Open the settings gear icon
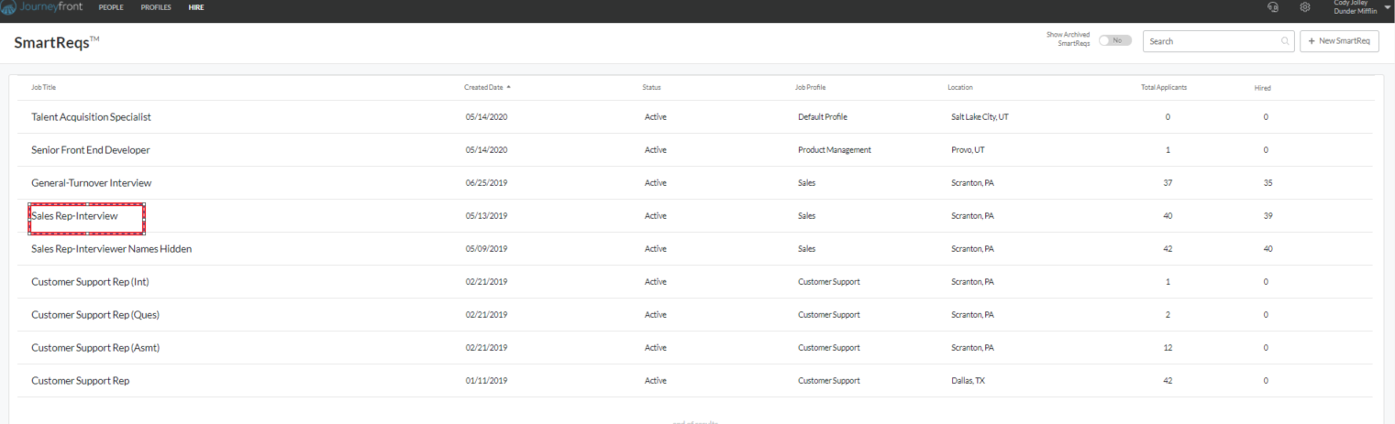 coord(1304,7)
